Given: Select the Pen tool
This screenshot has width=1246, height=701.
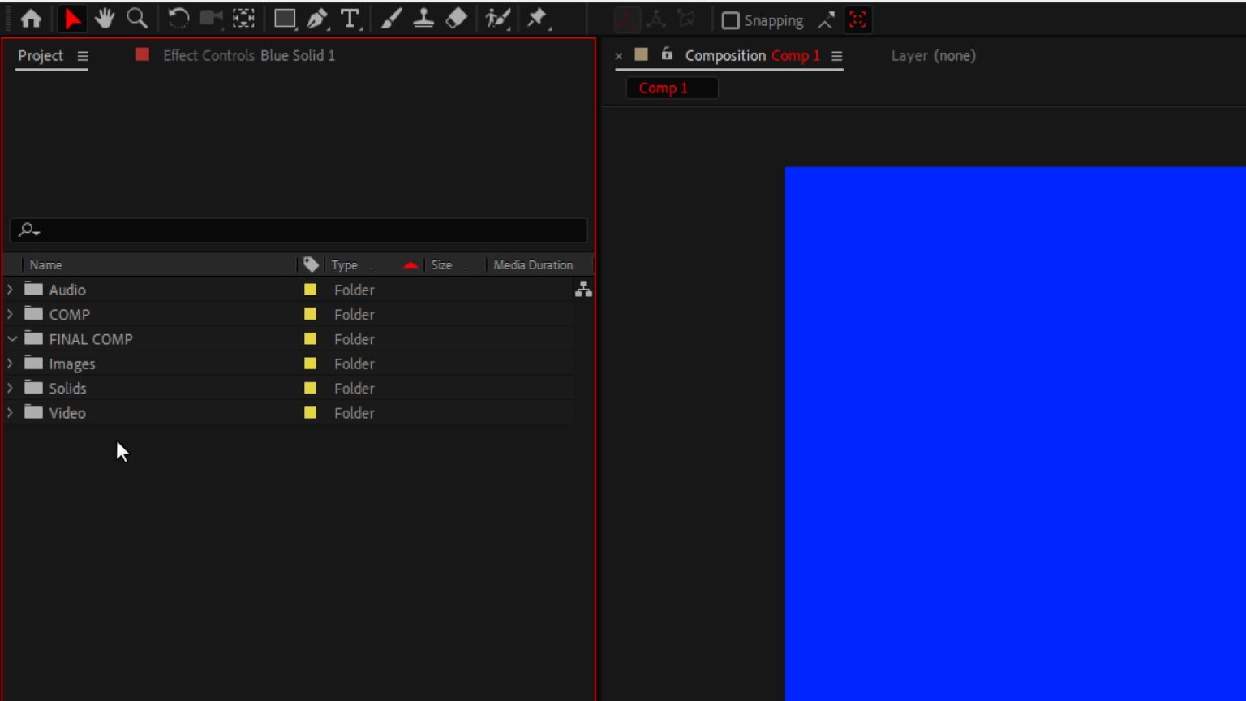Looking at the screenshot, I should coord(316,19).
